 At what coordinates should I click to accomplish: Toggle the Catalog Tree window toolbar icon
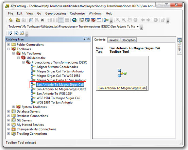tap(82, 20)
